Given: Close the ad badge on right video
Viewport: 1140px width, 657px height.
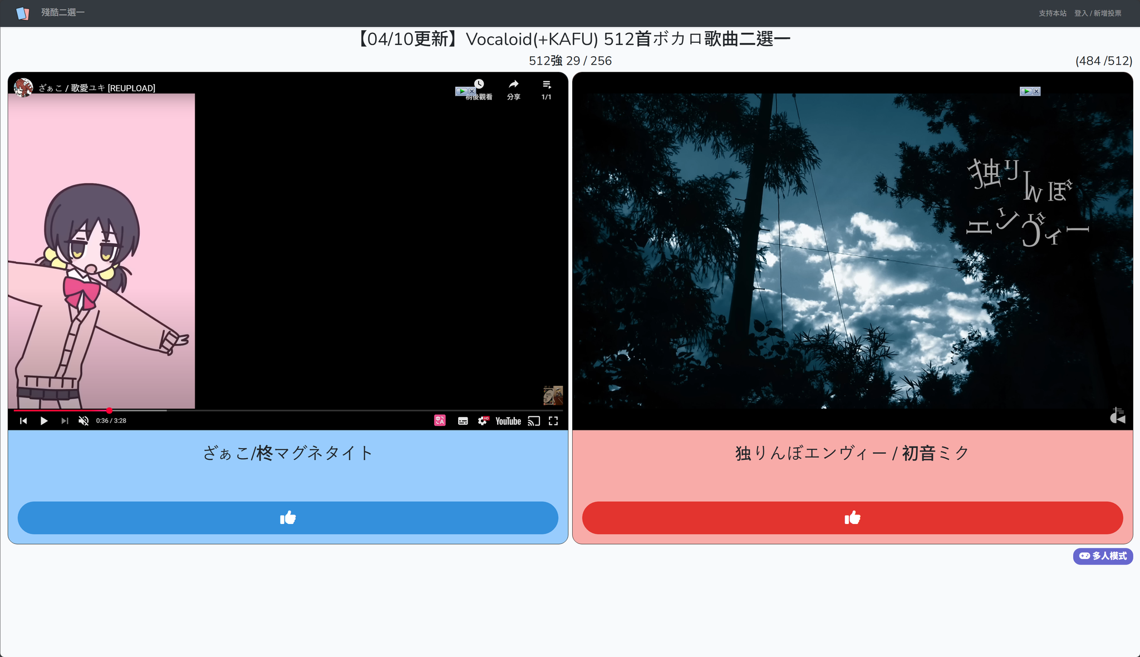Looking at the screenshot, I should point(1036,91).
